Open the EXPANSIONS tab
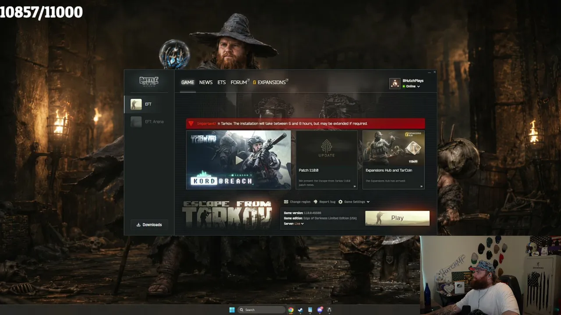The width and height of the screenshot is (561, 315). click(270, 82)
